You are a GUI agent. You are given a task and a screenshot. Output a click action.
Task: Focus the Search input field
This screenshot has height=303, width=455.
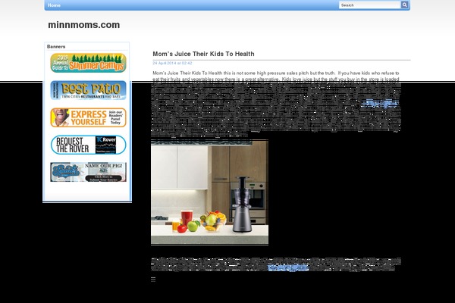coord(370,5)
